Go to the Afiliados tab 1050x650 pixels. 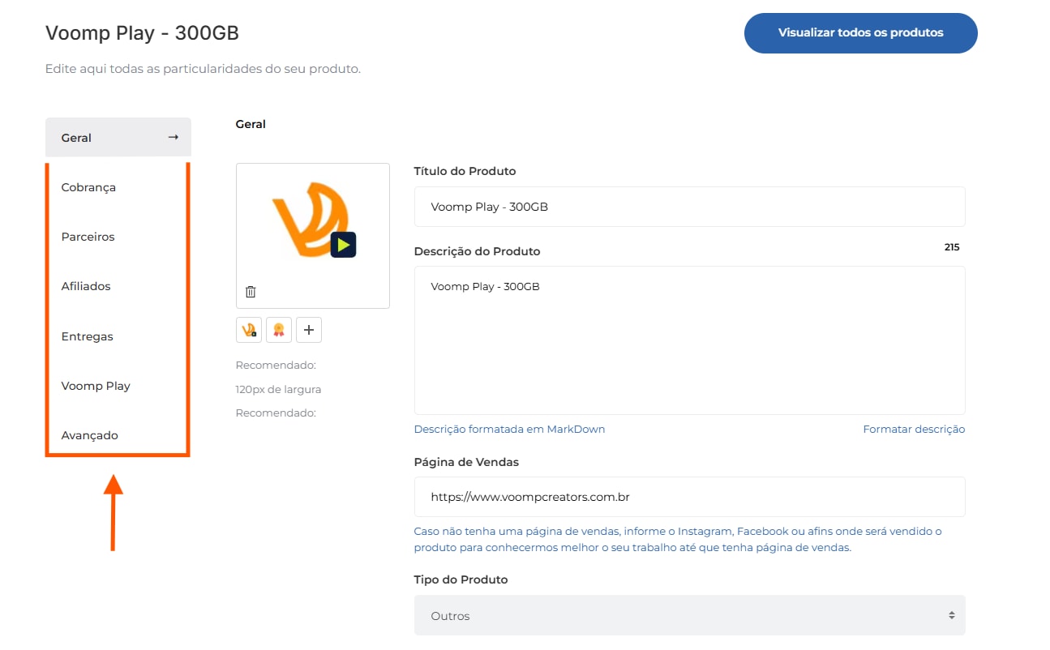coord(86,286)
